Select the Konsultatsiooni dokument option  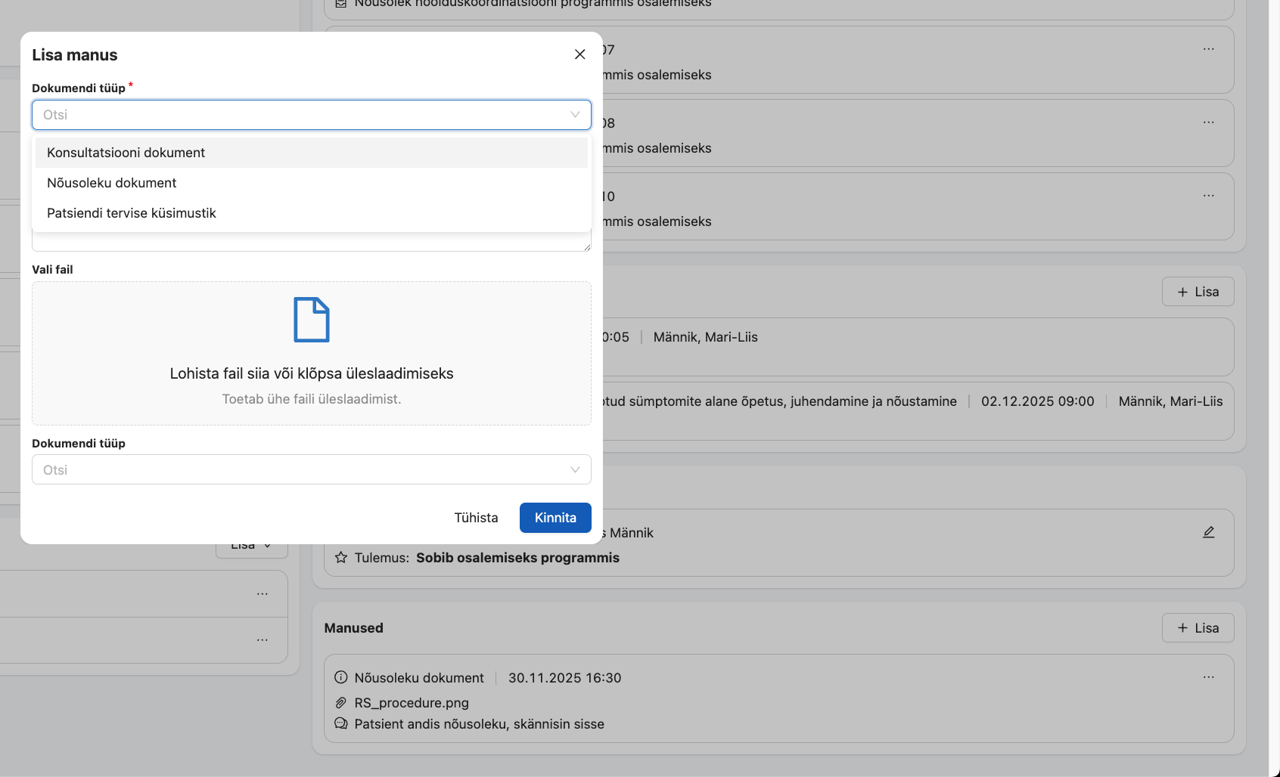tap(126, 152)
